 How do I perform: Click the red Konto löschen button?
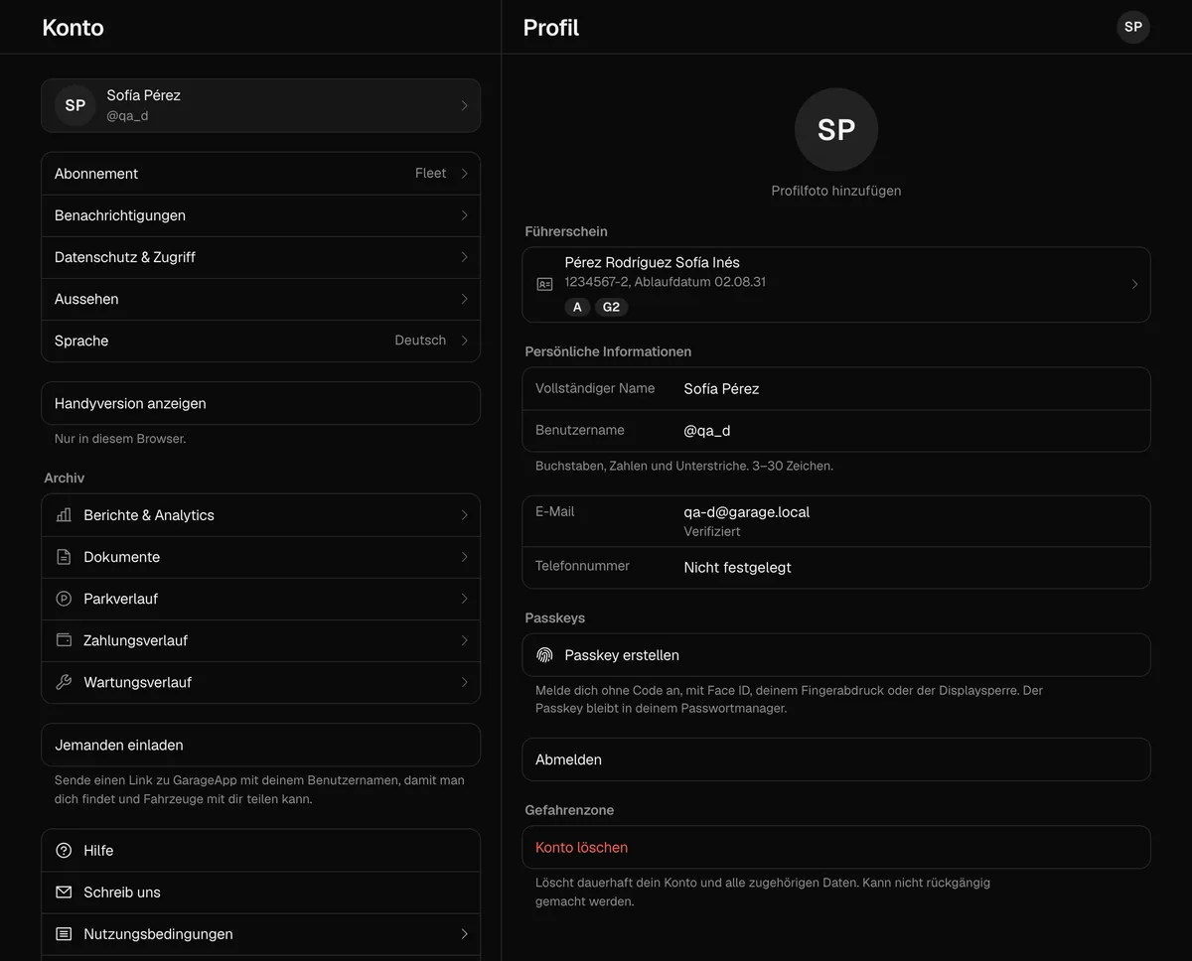(x=836, y=848)
